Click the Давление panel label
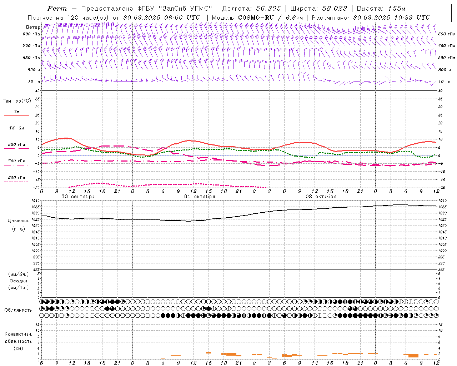This screenshot has width=457, height=366. pyautogui.click(x=19, y=221)
